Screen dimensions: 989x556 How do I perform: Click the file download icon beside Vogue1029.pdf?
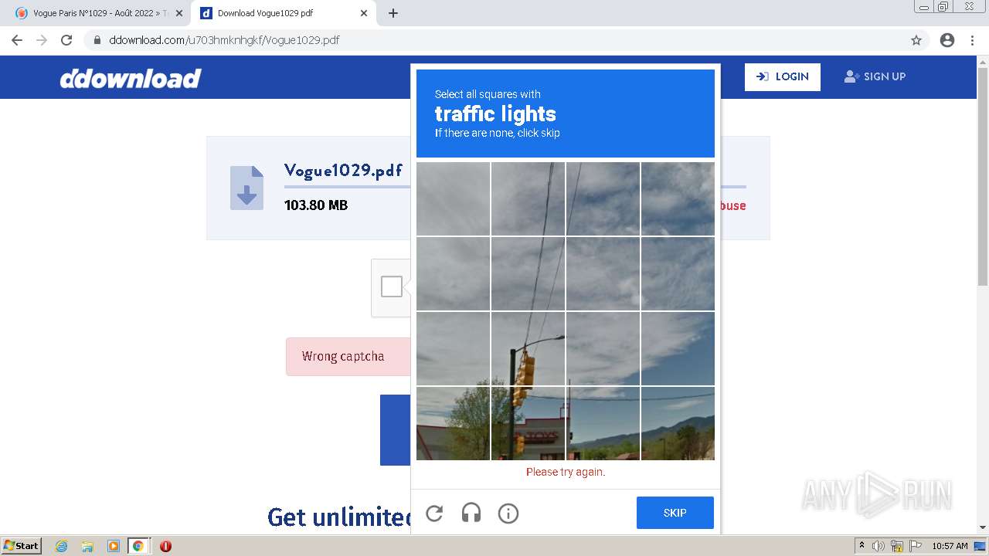pyautogui.click(x=246, y=188)
